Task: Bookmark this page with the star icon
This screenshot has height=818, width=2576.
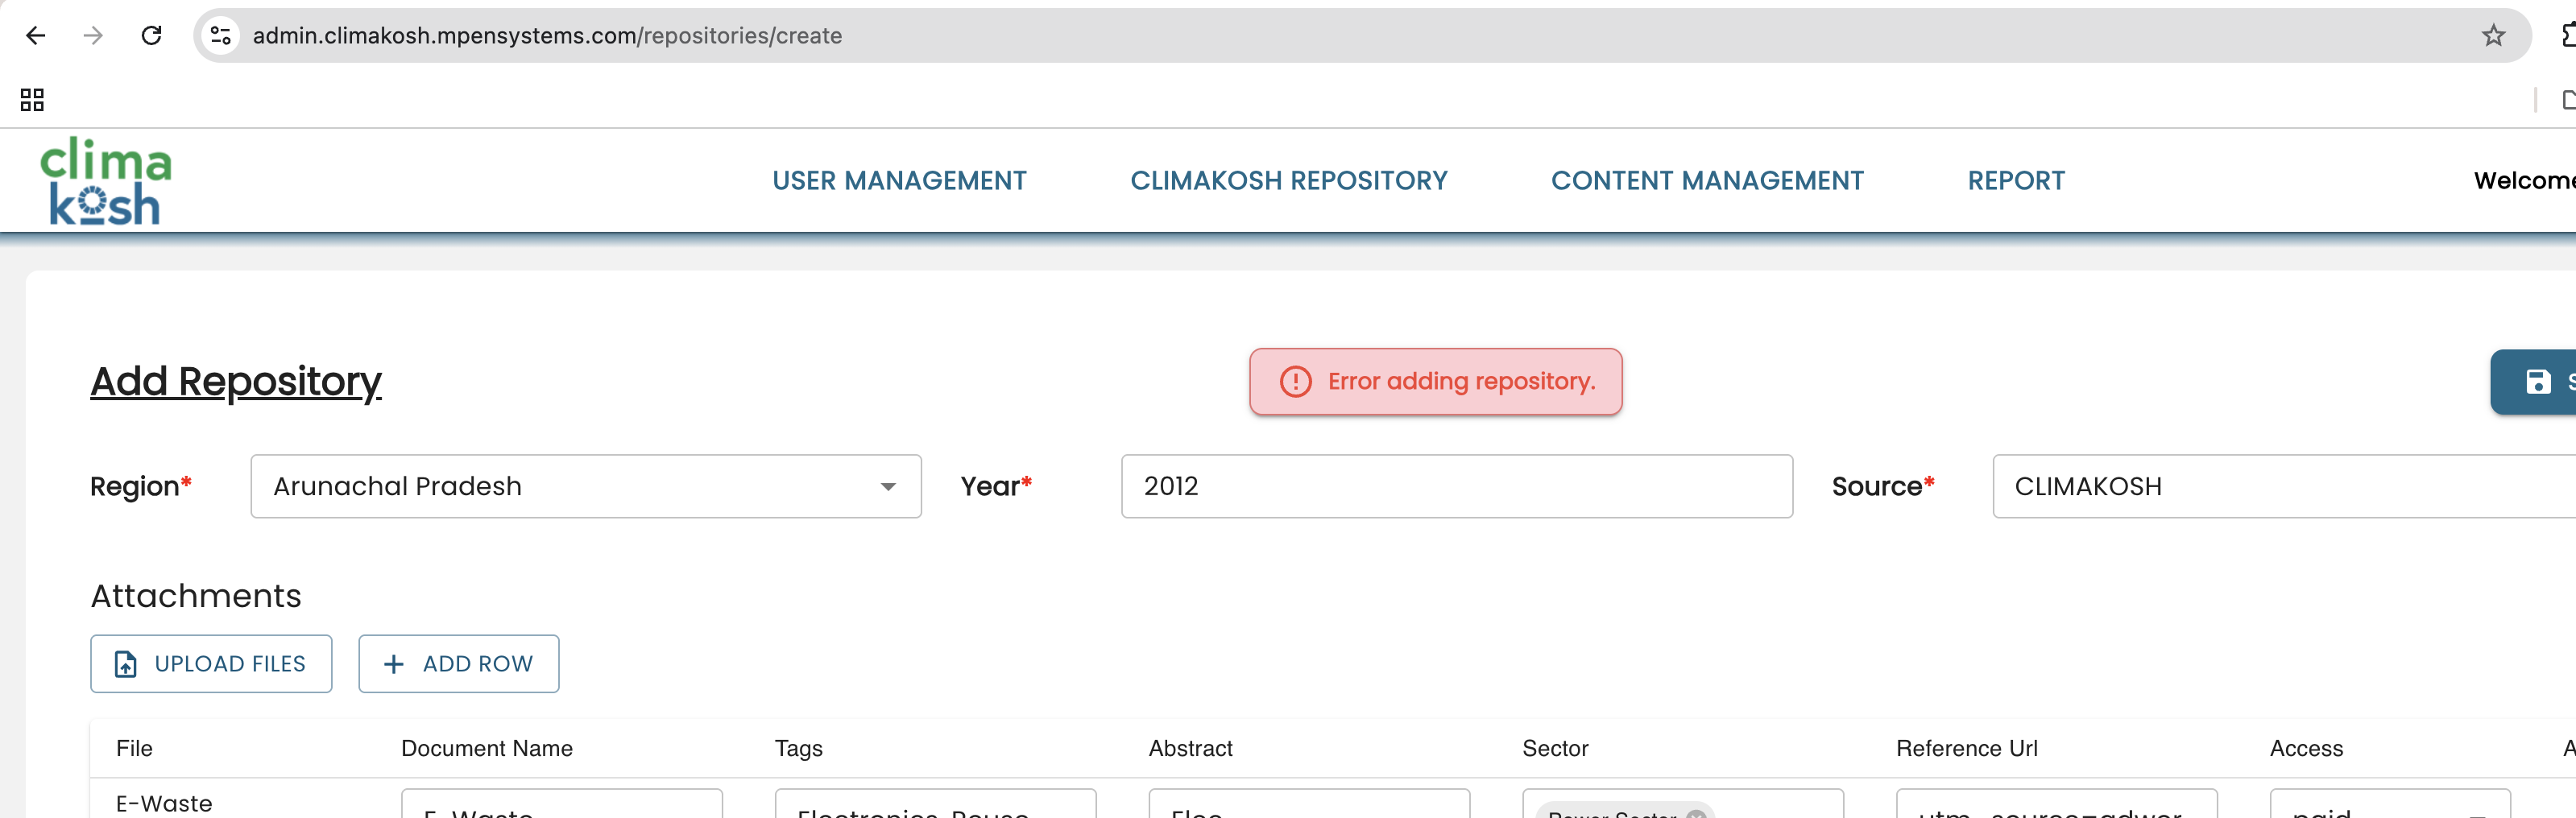Action: [2493, 36]
